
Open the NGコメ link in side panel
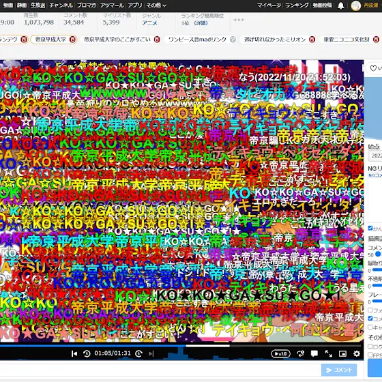(x=375, y=175)
